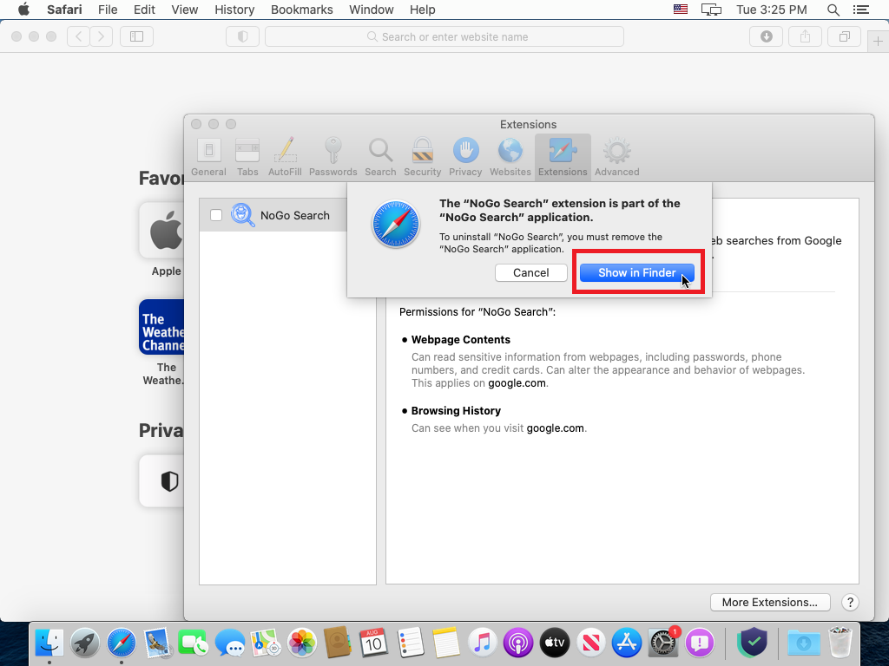Open Privacy preferences
This screenshot has height=666, width=889.
point(465,157)
